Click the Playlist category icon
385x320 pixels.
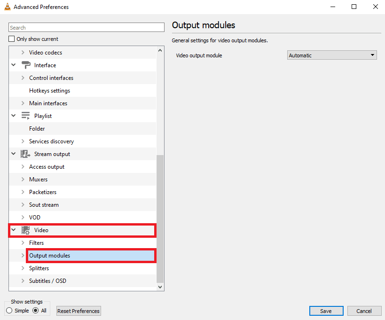click(x=25, y=116)
